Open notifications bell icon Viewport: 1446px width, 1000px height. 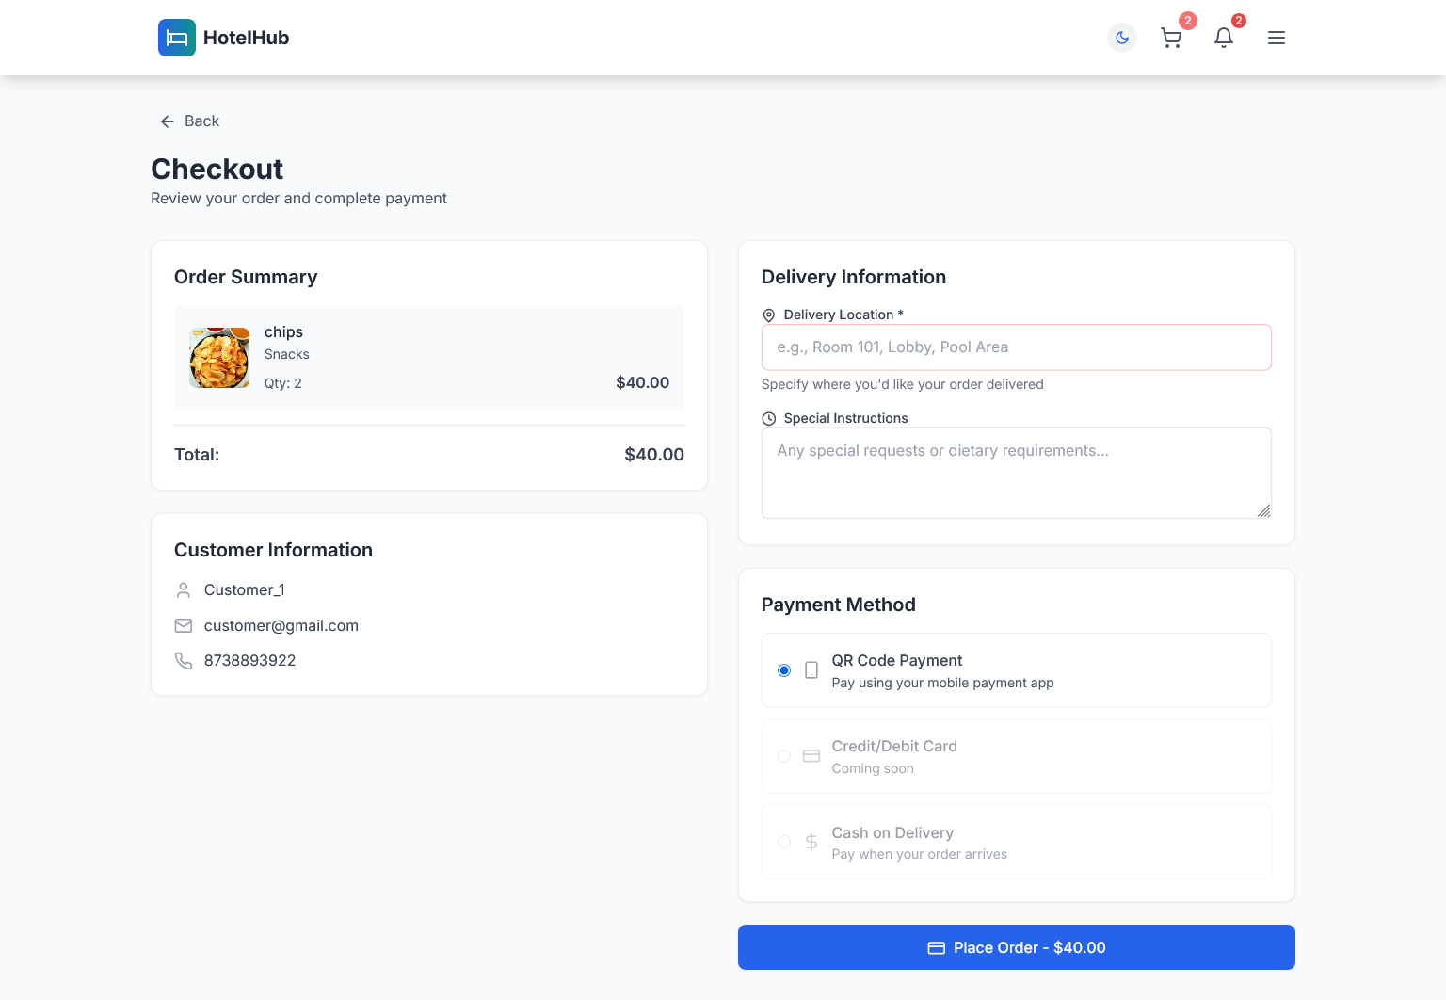1224,38
